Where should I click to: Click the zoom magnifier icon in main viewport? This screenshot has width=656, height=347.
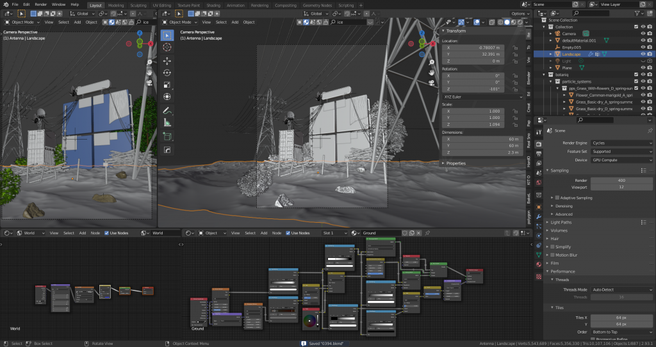click(431, 62)
